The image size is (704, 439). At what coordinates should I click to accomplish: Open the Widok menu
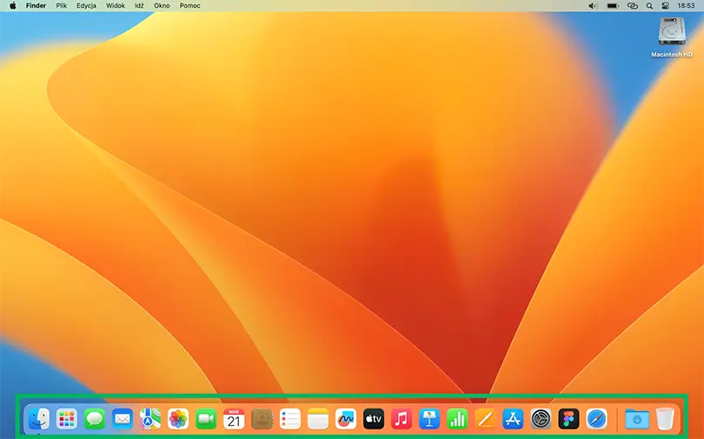tap(115, 5)
